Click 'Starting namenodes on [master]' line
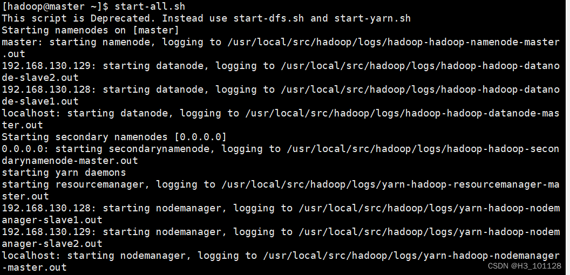570x275 pixels. click(91, 30)
